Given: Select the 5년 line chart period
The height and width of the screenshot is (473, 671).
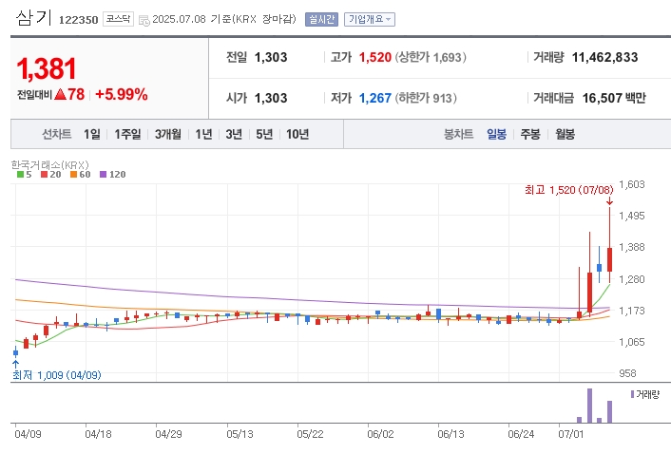Looking at the screenshot, I should coord(264,134).
